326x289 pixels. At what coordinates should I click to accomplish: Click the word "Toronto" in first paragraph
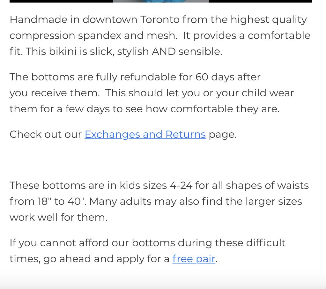pyautogui.click(x=160, y=20)
